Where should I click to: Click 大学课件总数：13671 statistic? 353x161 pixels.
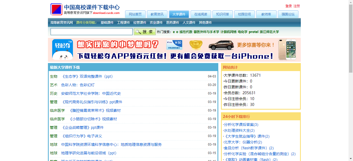click(242, 75)
